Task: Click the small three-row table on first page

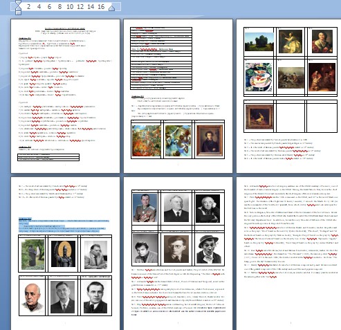Action: pyautogui.click(x=48, y=157)
